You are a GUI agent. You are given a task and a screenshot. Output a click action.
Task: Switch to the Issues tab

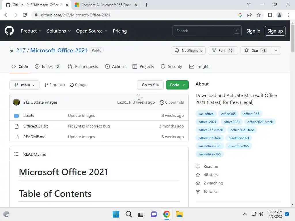pos(48,66)
